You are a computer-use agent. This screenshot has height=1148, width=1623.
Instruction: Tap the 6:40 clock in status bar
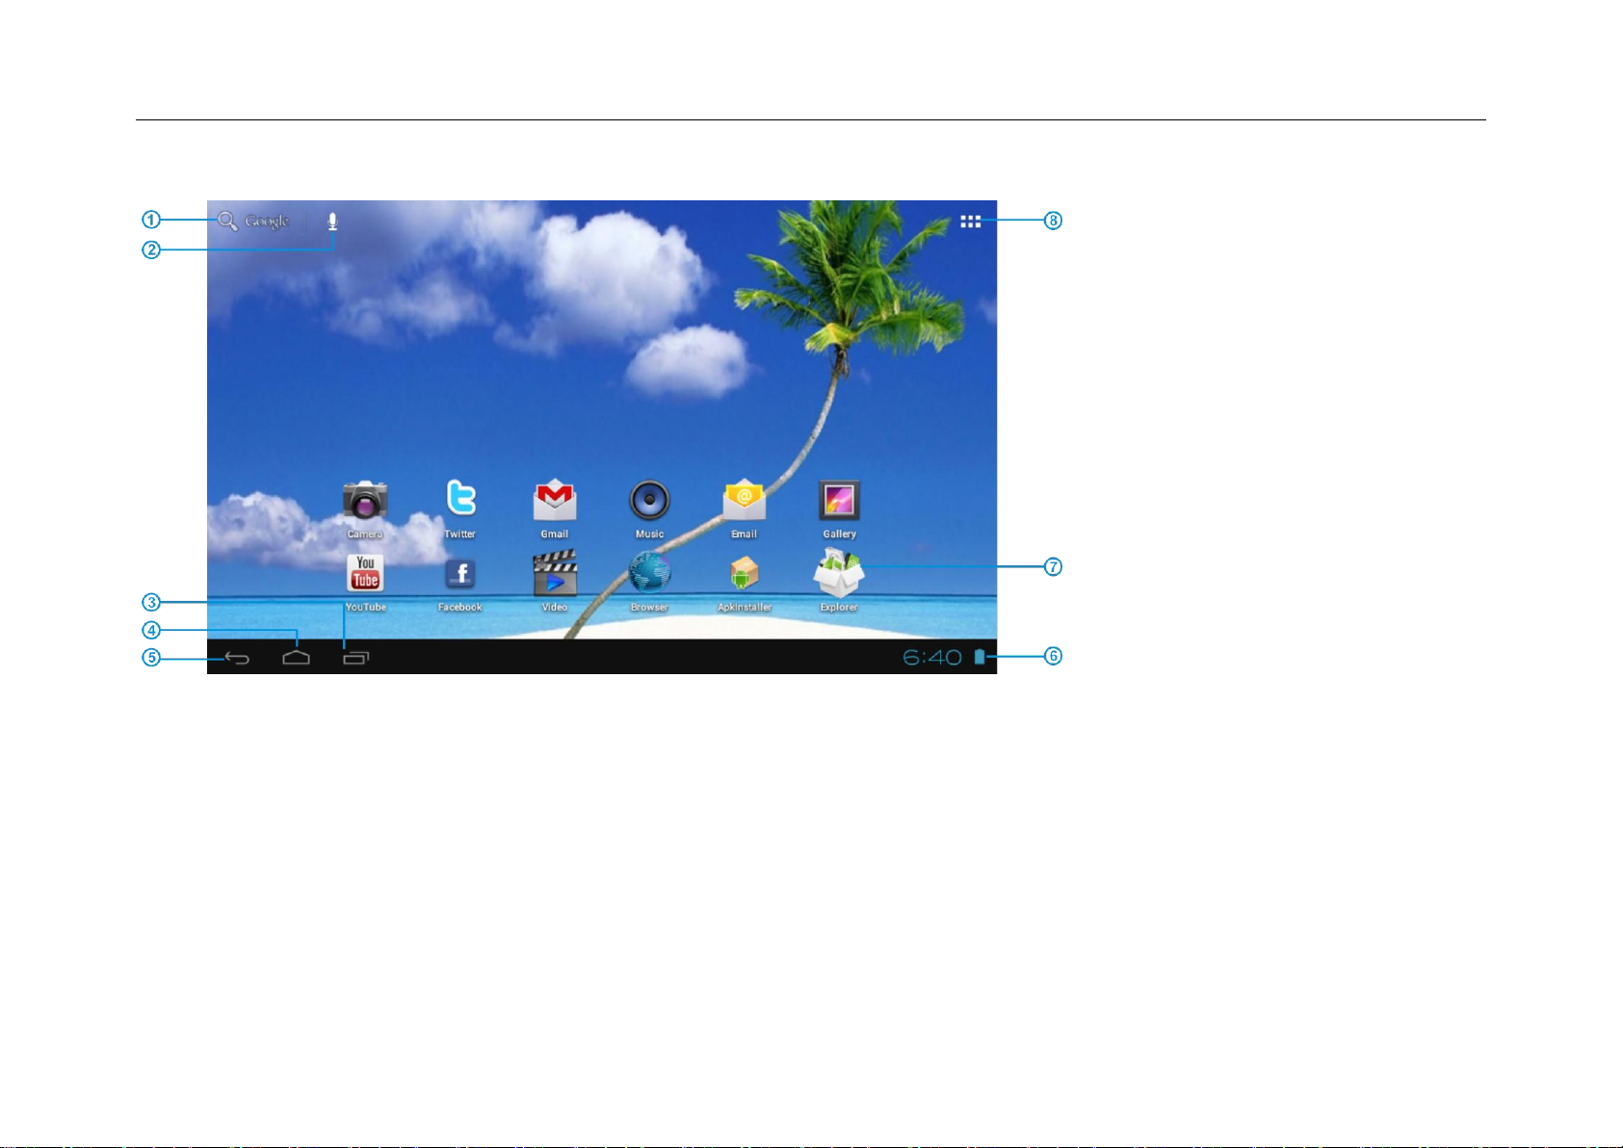click(931, 658)
